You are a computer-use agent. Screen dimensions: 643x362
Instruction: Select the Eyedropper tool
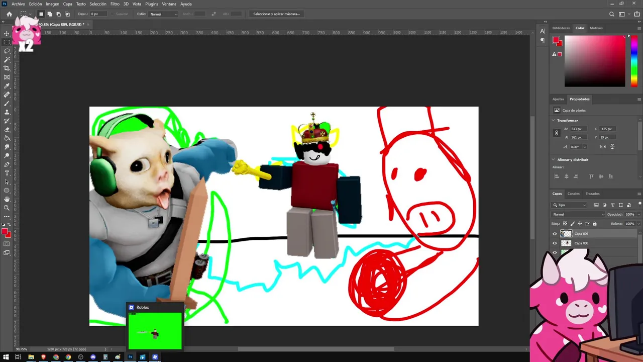click(7, 86)
